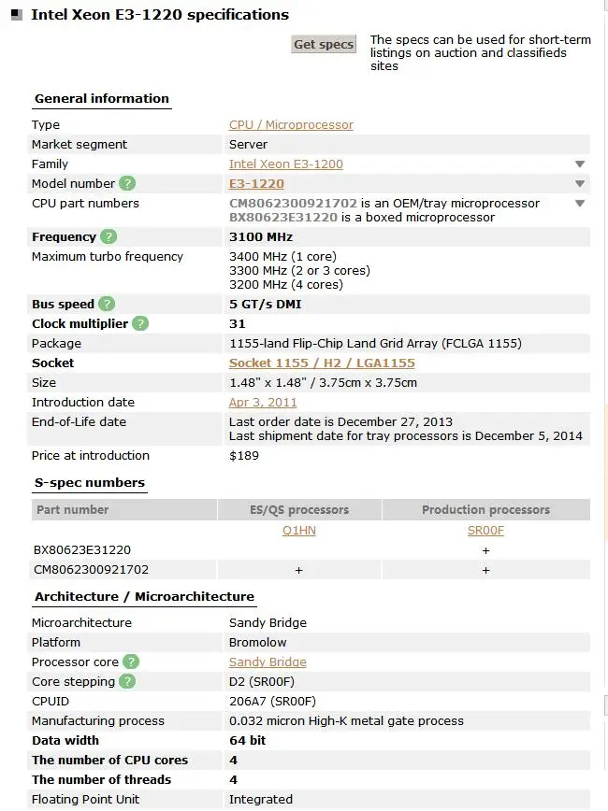The height and width of the screenshot is (811, 608).
Task: Open Processor core help icon
Action: tap(130, 662)
